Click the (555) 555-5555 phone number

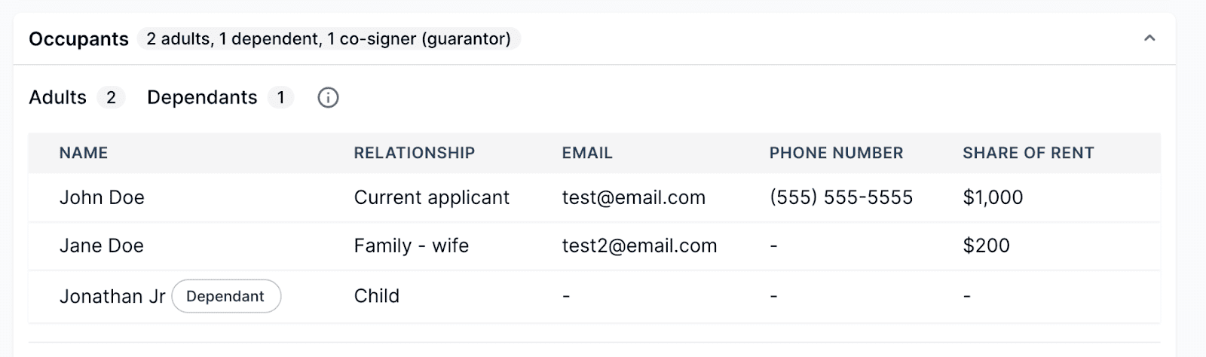841,198
